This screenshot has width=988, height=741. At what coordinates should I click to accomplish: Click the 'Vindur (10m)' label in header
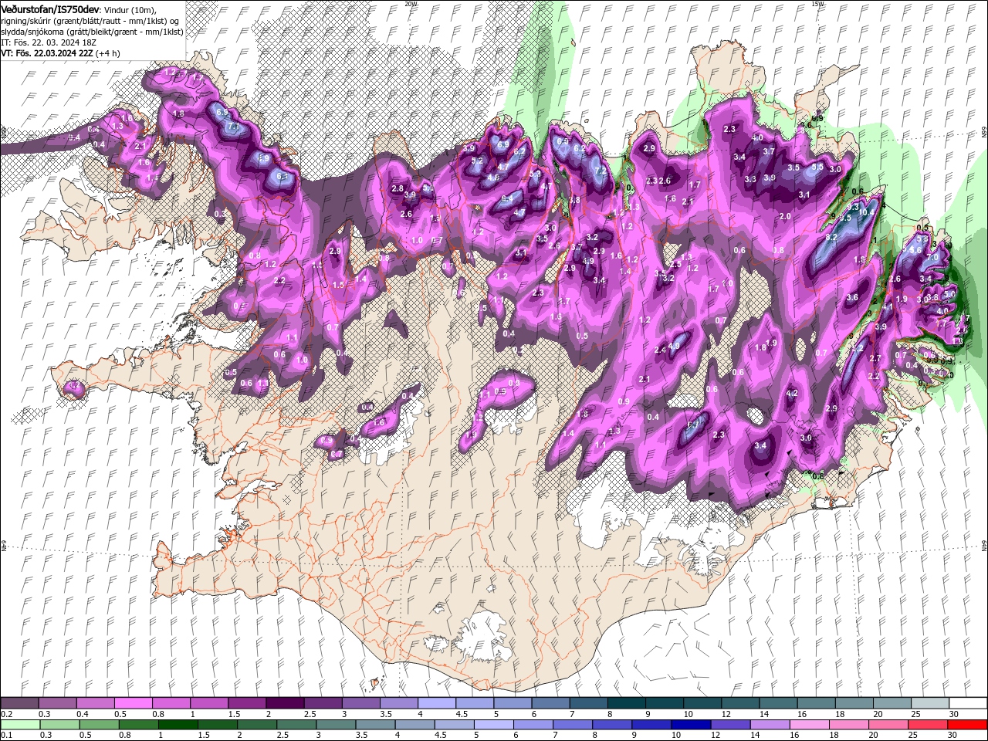tap(130, 9)
